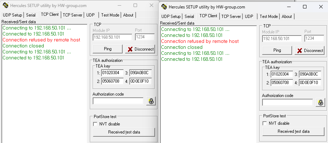Switch to TCP Server tab in right window
This screenshot has width=328, height=143.
pos(231,17)
